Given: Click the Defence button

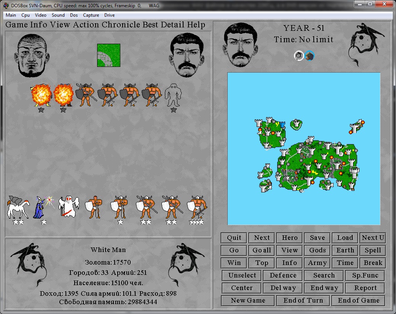Looking at the screenshot, I should tap(283, 275).
